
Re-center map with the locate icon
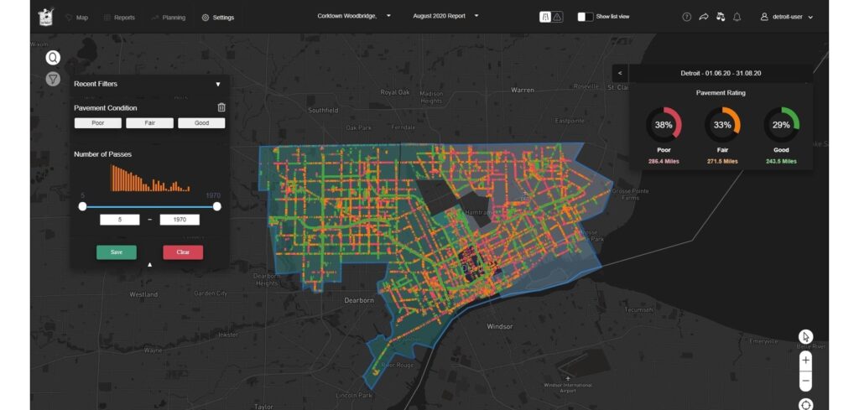click(805, 404)
